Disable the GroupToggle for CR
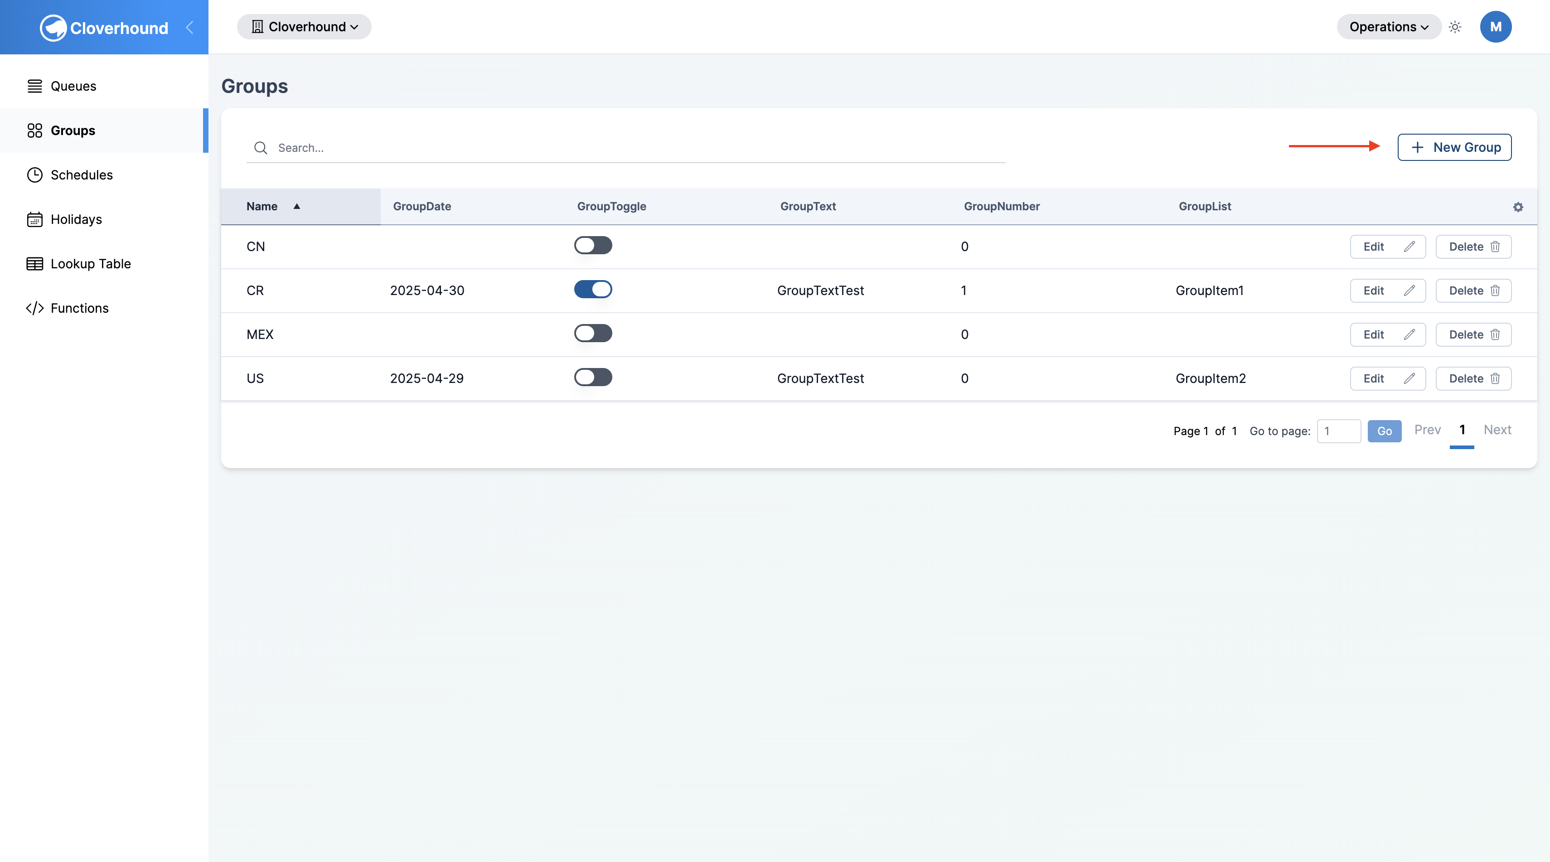Viewport: 1550px width, 862px height. [x=593, y=289]
